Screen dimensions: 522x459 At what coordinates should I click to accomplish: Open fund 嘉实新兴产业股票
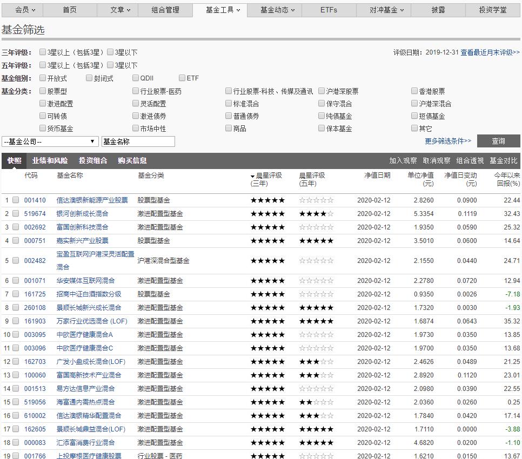click(82, 240)
